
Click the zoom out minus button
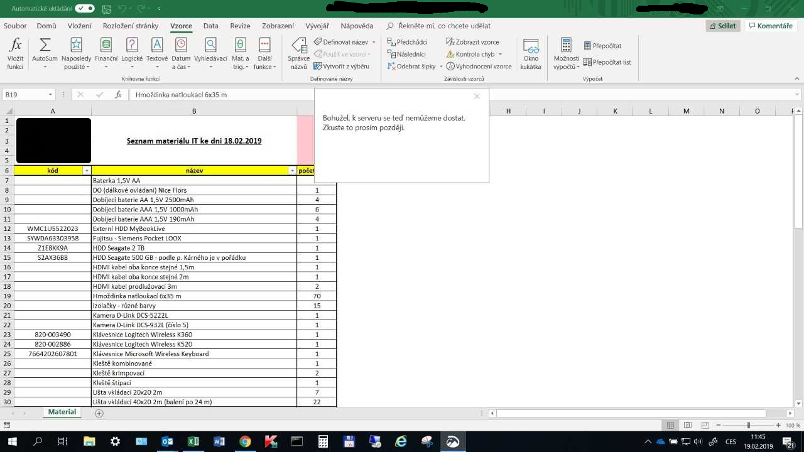pyautogui.click(x=719, y=425)
